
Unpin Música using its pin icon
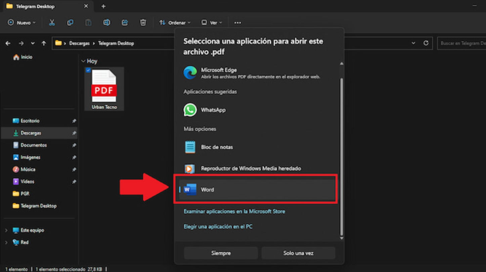tap(74, 169)
